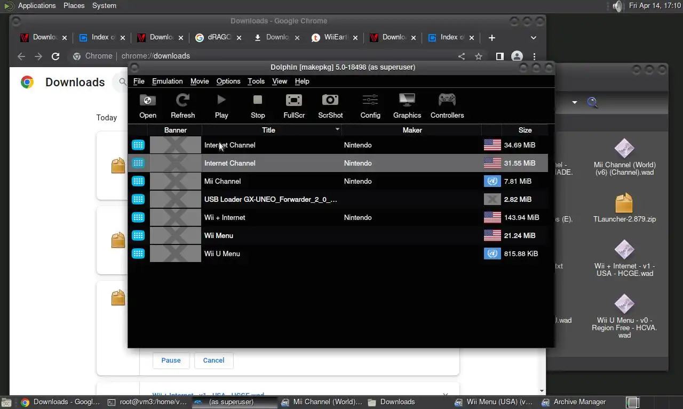Click the Open toolbar icon in Dolphin
The image size is (683, 409).
click(x=148, y=106)
